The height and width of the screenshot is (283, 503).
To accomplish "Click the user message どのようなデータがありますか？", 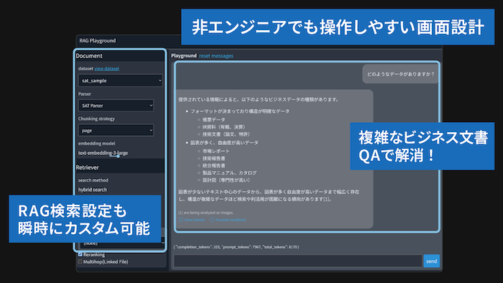I will point(401,74).
